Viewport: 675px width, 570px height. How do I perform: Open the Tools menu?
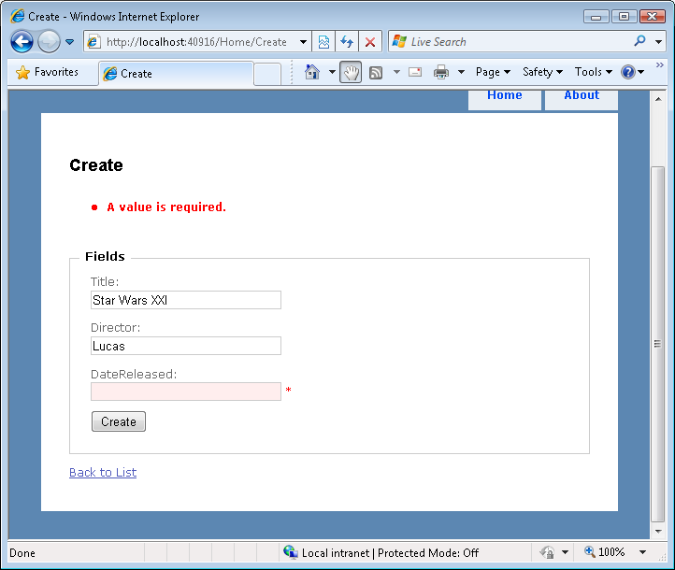tap(594, 72)
